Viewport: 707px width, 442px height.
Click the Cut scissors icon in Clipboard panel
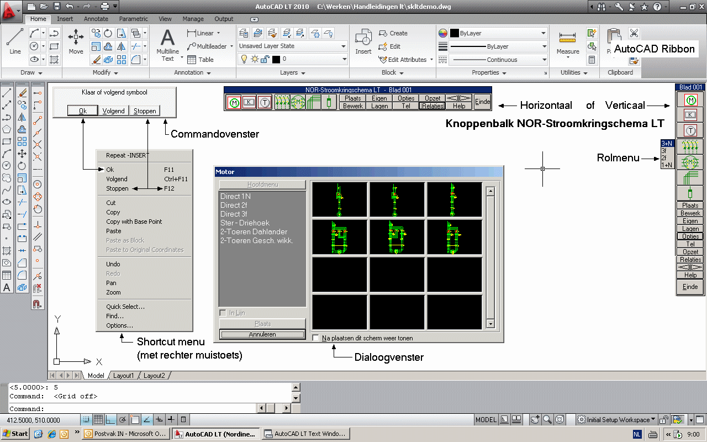pos(634,34)
